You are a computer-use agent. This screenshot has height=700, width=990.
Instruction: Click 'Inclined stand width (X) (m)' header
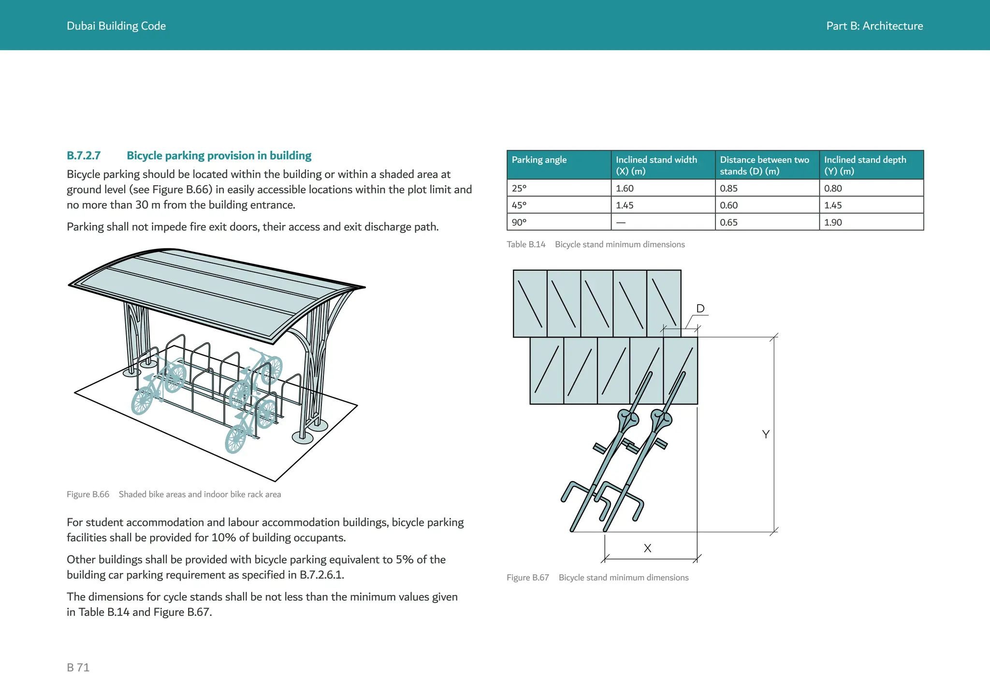(x=656, y=165)
